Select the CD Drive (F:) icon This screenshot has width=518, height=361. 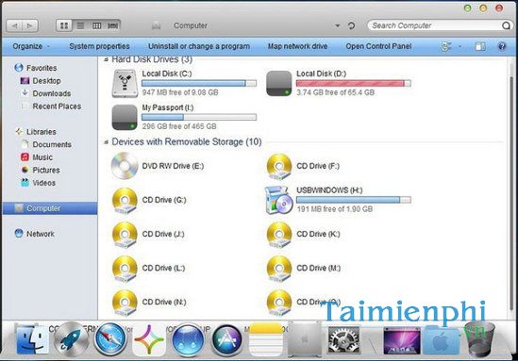279,167
